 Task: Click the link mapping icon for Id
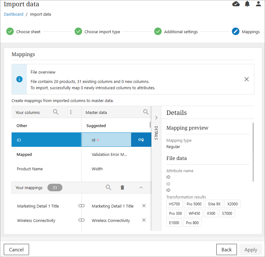click(x=141, y=140)
